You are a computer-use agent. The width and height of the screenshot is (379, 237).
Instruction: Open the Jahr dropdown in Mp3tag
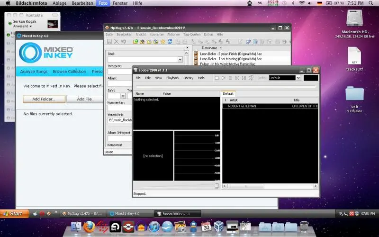[x=123, y=96]
